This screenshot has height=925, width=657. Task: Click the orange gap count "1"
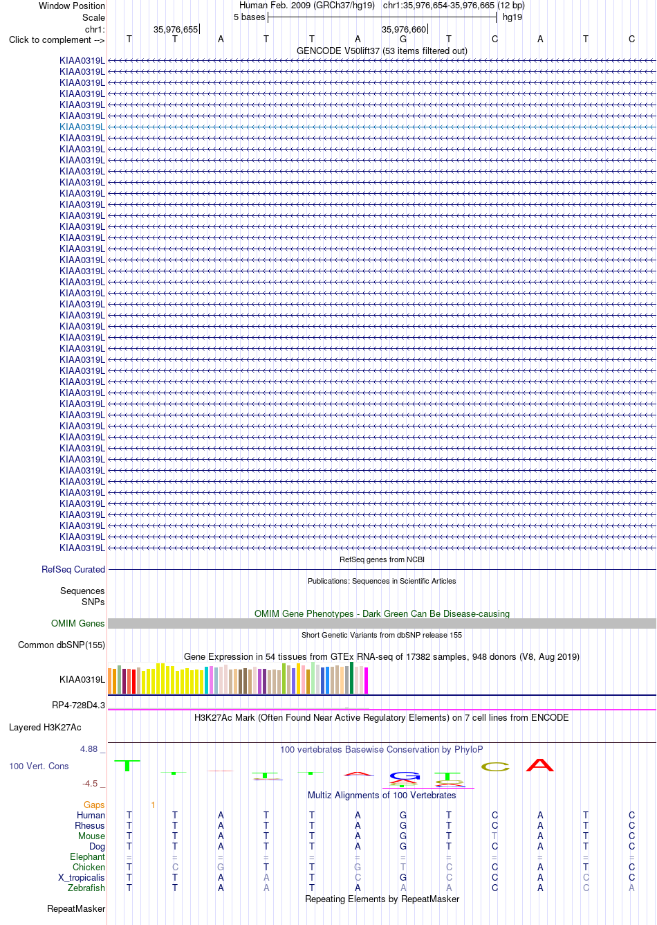pyautogui.click(x=153, y=805)
